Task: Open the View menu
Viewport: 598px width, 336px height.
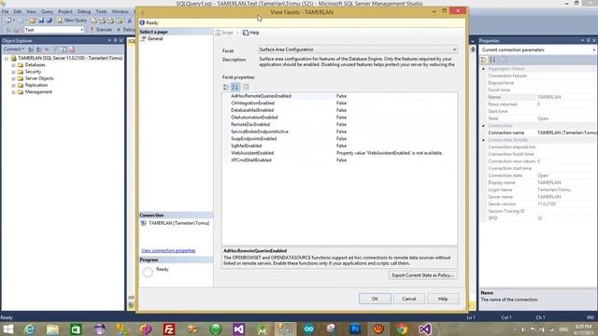Action: coord(31,11)
